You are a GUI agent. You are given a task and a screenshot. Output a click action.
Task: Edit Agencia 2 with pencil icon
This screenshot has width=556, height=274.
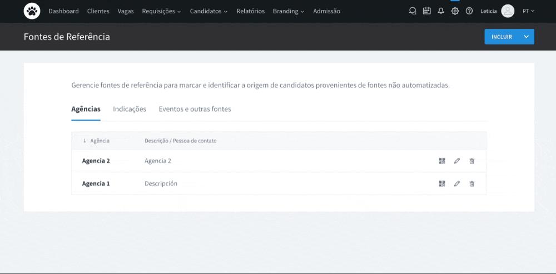click(457, 161)
